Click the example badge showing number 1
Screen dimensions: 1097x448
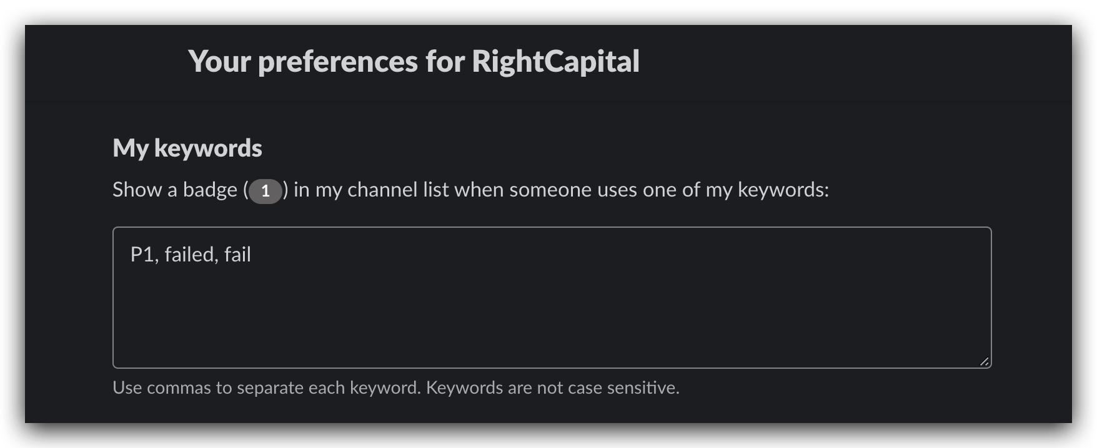tap(266, 191)
